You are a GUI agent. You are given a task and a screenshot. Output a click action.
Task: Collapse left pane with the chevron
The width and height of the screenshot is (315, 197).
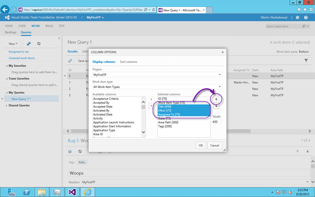[59, 38]
